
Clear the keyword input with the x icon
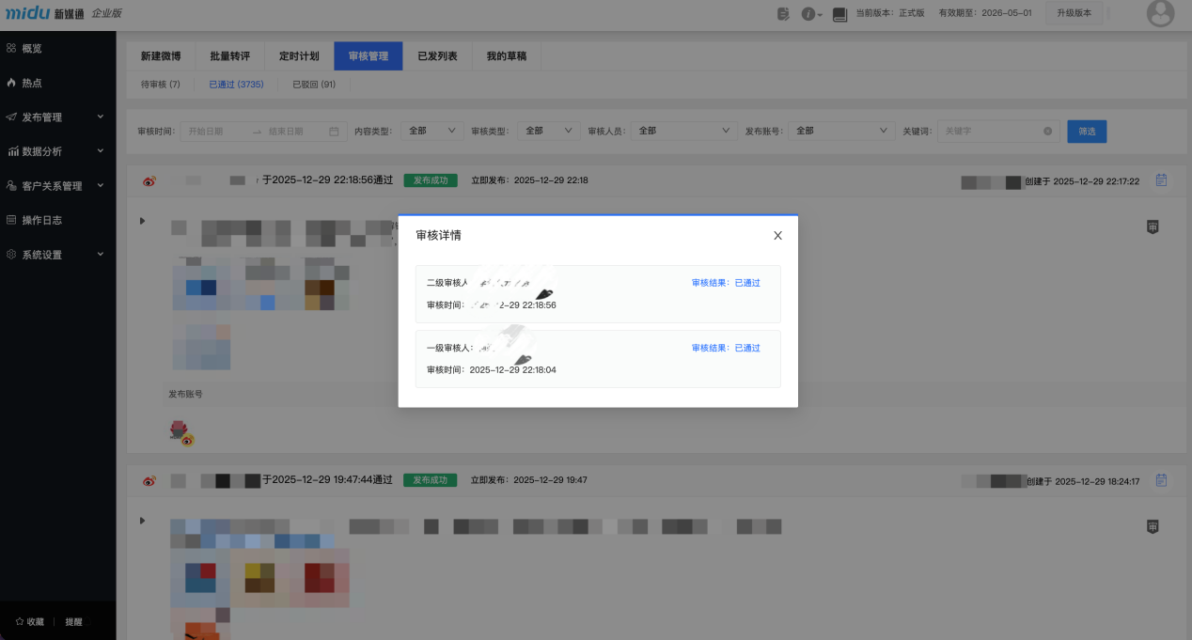coord(1047,131)
